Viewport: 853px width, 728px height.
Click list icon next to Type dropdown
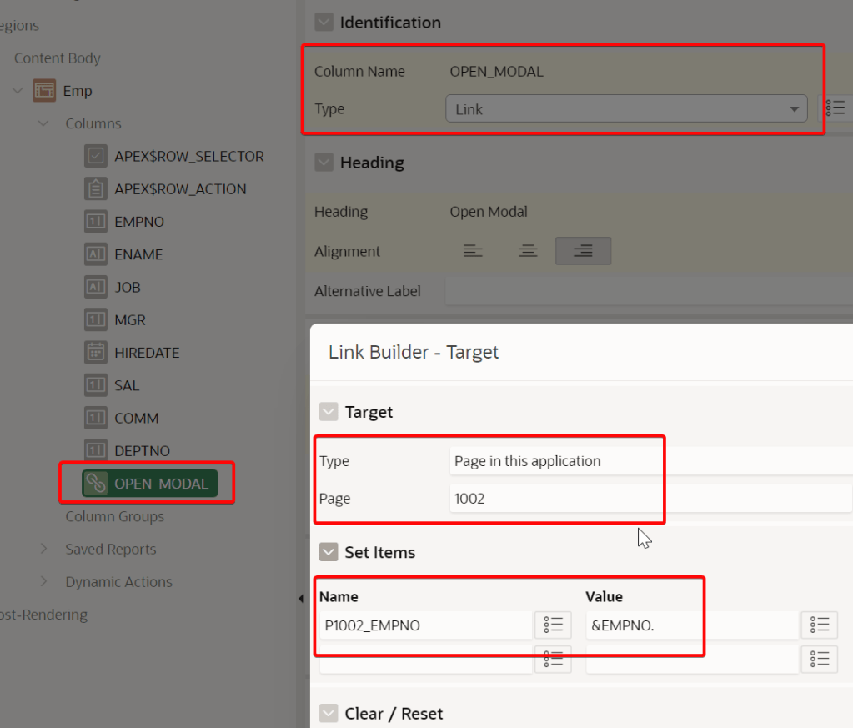tap(836, 108)
